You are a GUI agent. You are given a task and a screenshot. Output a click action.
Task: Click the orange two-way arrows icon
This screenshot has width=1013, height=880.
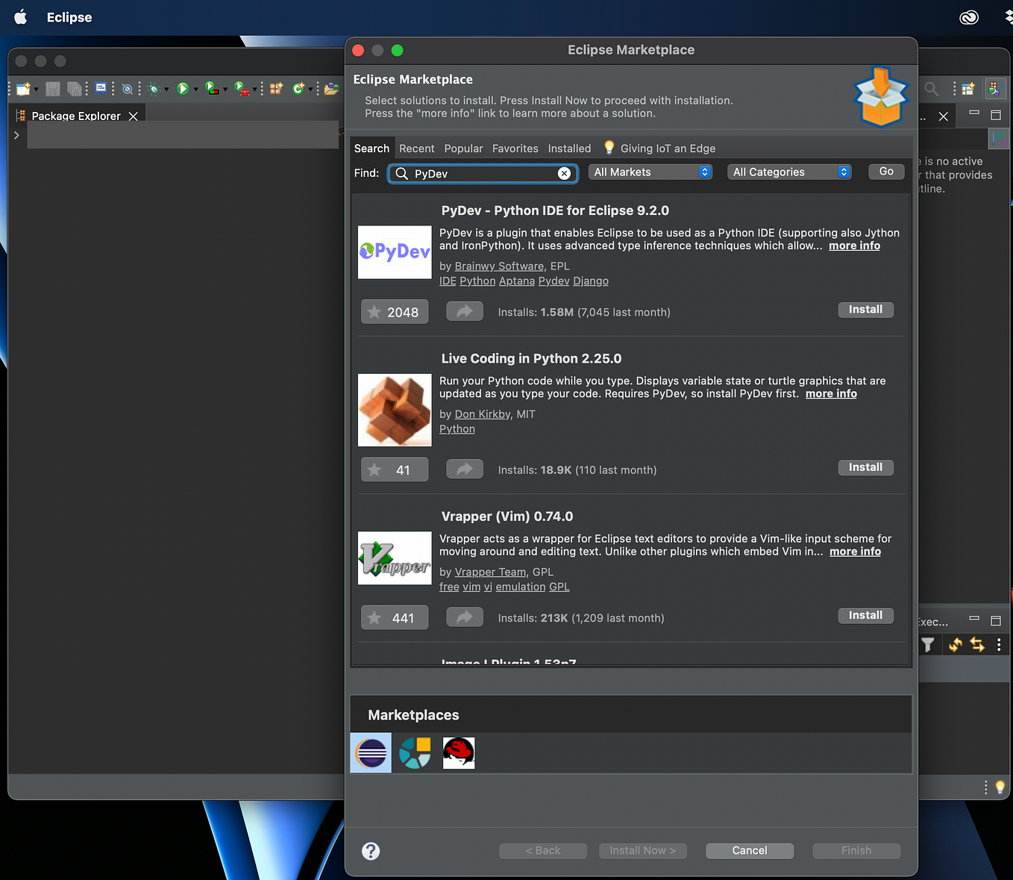977,644
